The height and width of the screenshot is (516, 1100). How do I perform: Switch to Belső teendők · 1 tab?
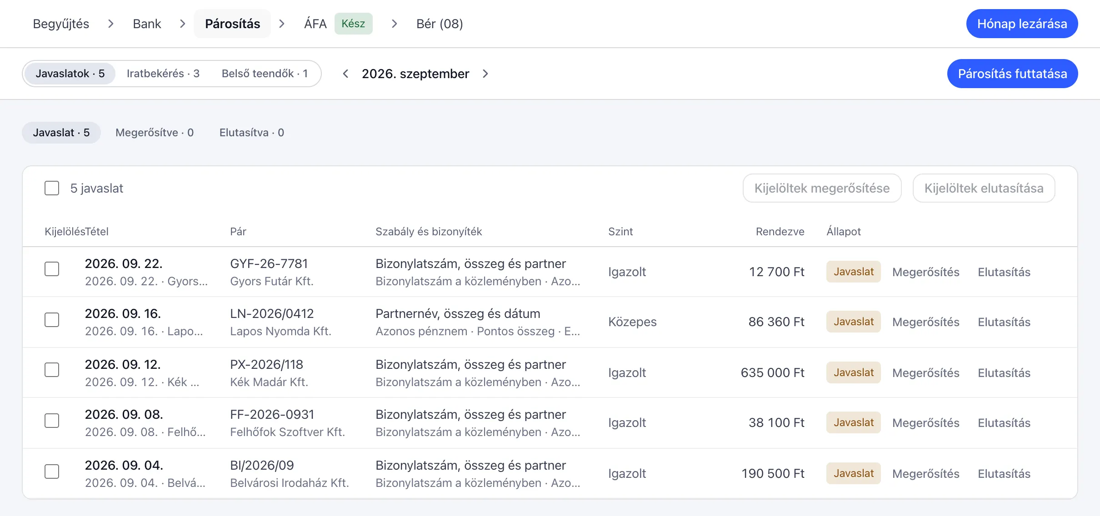tap(265, 74)
